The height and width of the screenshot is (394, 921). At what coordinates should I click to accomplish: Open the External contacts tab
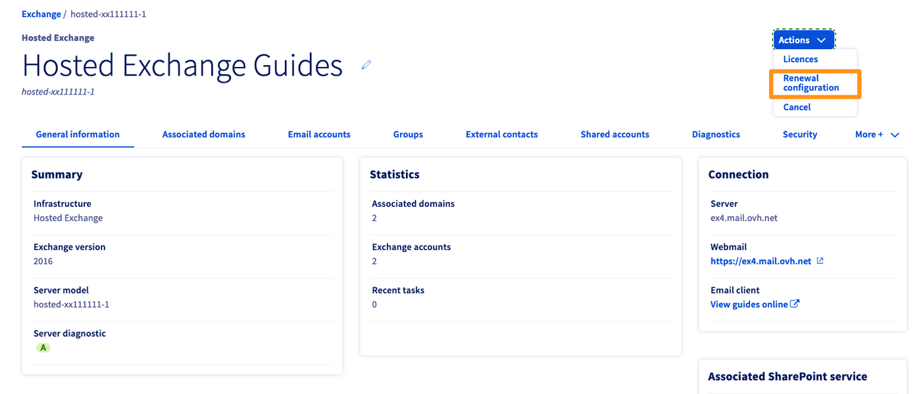tap(502, 134)
